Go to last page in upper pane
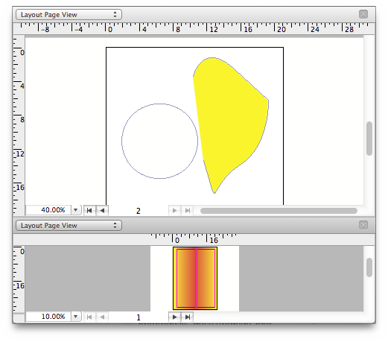This screenshot has height=342, width=388. coord(188,211)
